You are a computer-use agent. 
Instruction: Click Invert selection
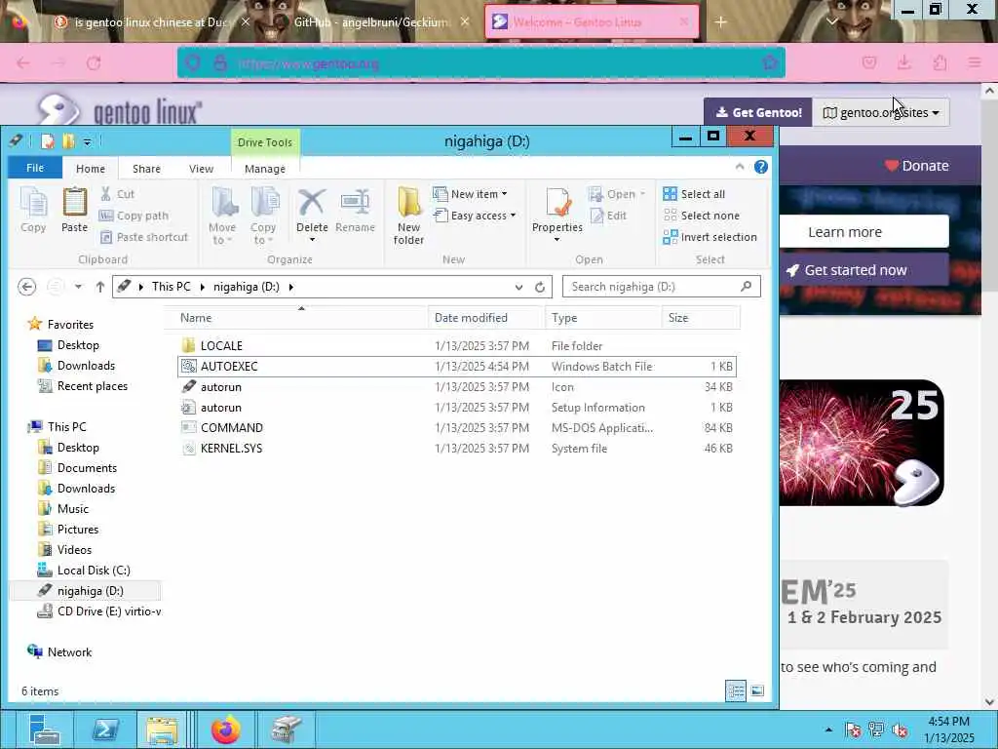(710, 237)
